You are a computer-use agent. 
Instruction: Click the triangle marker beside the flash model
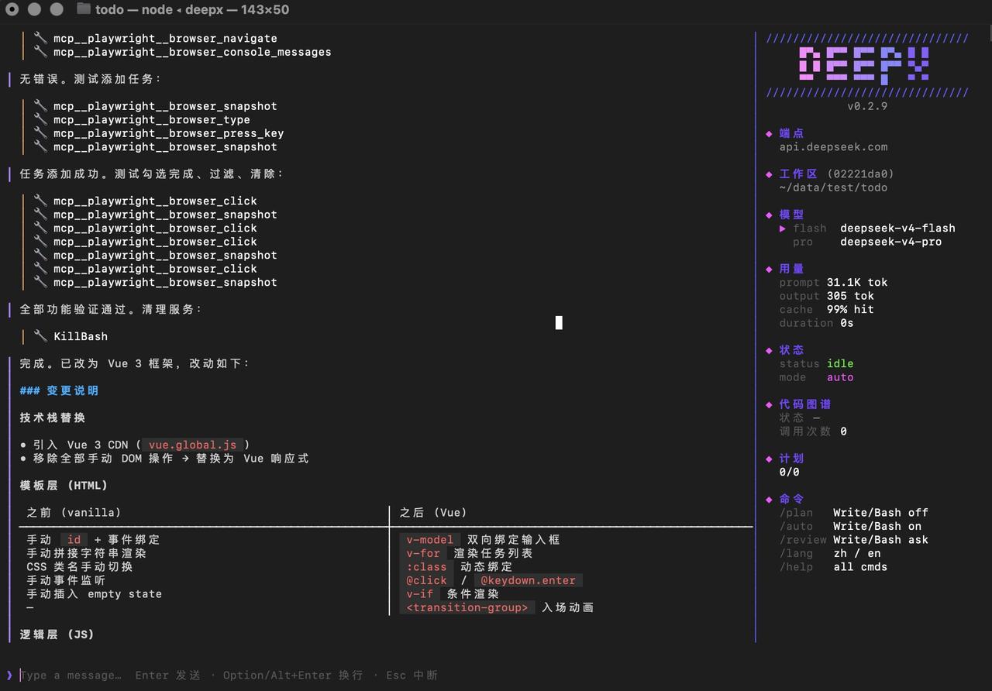(x=783, y=228)
